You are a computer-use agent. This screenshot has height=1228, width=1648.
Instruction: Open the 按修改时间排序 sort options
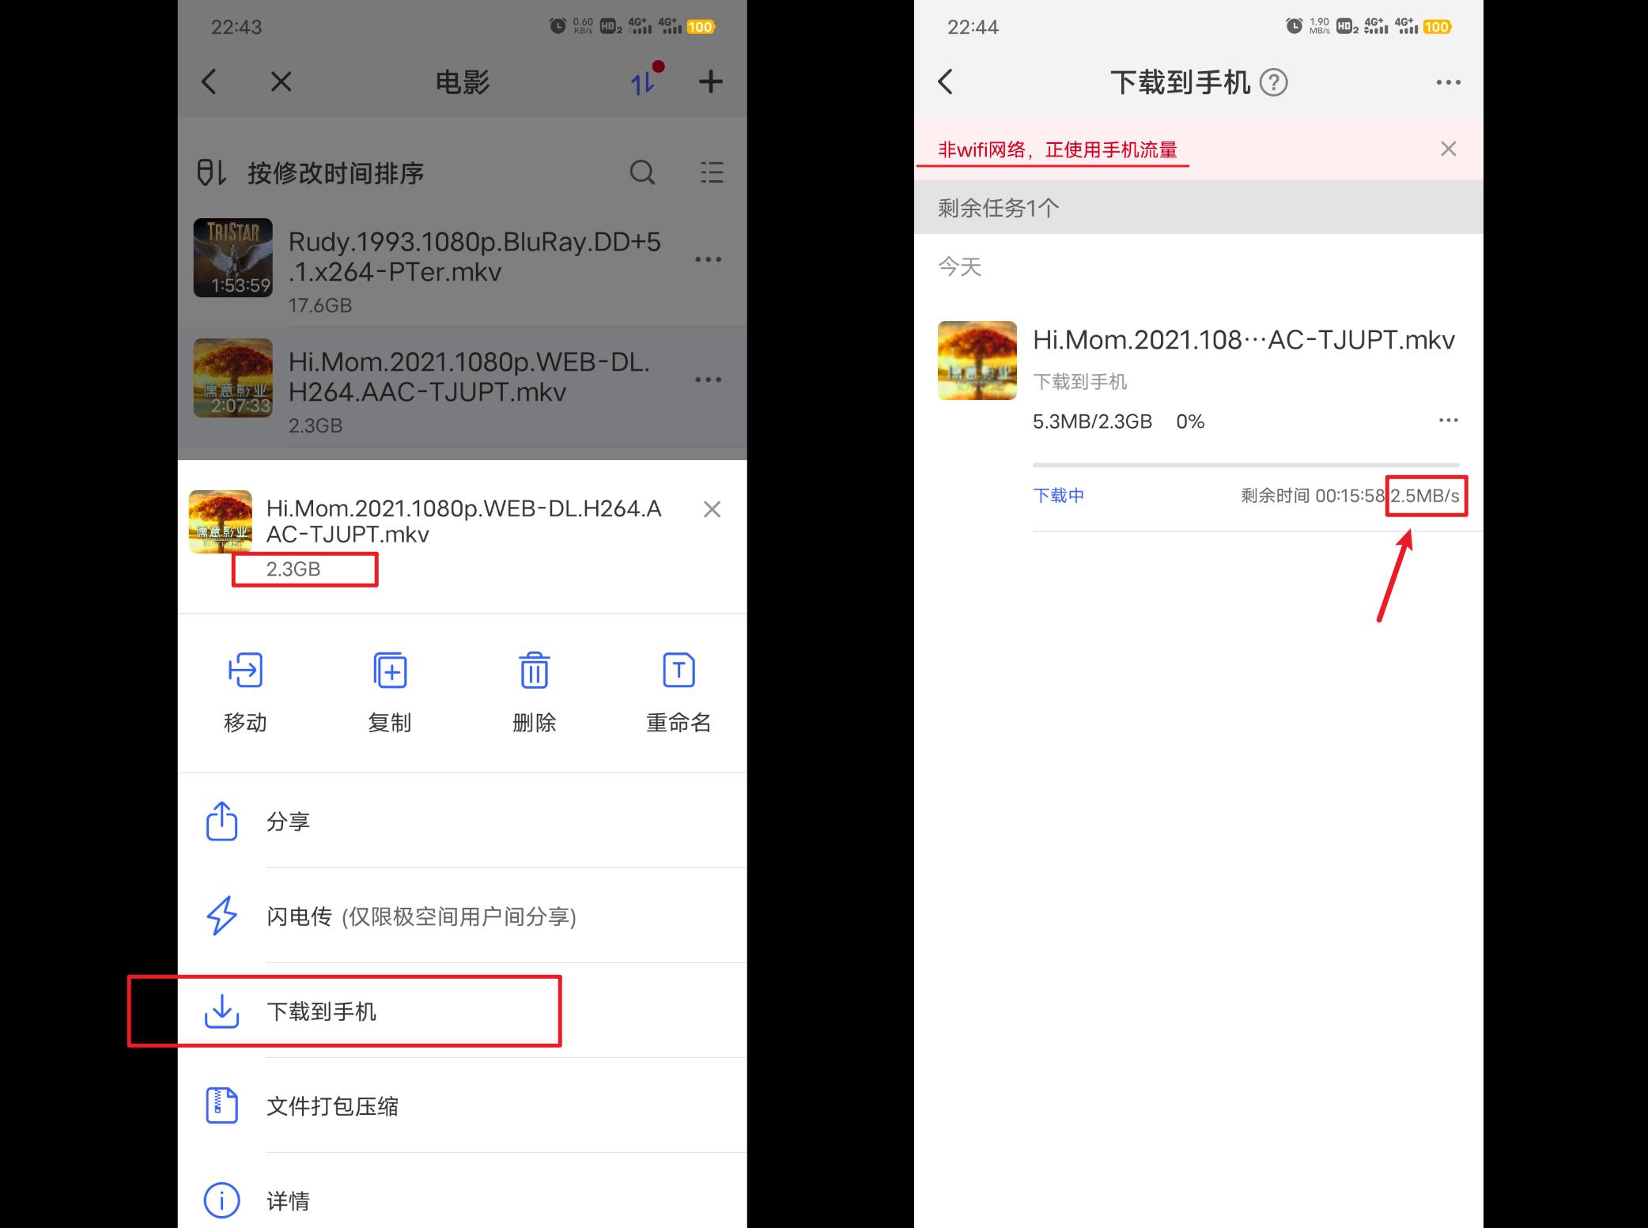tap(335, 172)
